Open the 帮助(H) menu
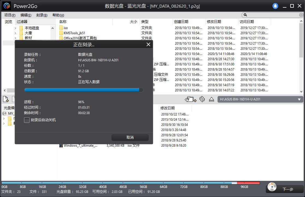Screen dimensions: 305x197 [58, 15]
